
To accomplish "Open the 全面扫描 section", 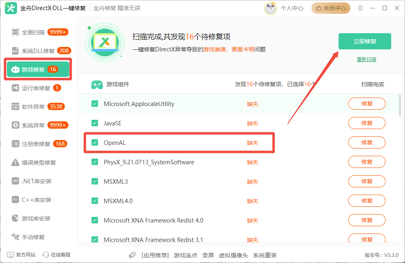I will 38,32.
